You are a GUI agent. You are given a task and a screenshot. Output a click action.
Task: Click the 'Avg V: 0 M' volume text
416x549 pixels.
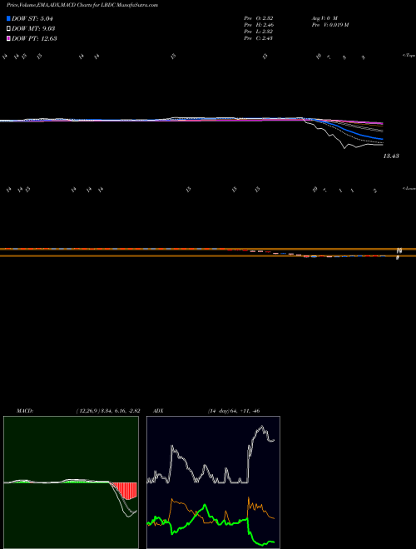tap(324, 17)
